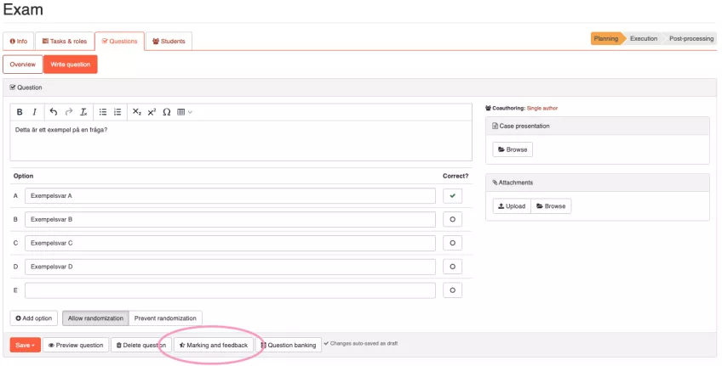Insert a numbered list
This screenshot has height=366, width=722.
click(117, 112)
